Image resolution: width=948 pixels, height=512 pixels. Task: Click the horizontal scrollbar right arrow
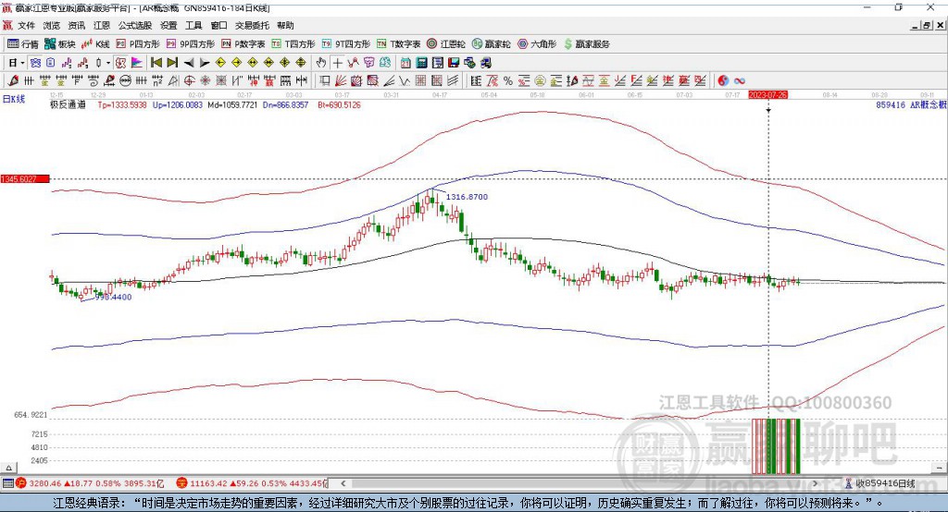pos(815,483)
